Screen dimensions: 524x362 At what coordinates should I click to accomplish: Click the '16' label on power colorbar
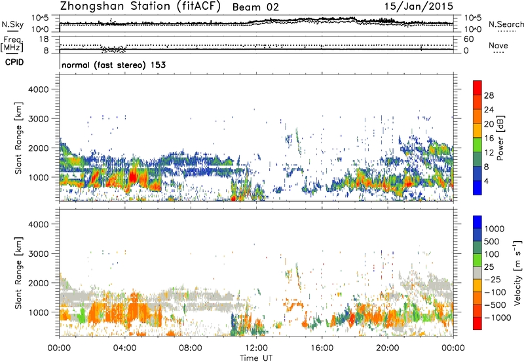489,139
